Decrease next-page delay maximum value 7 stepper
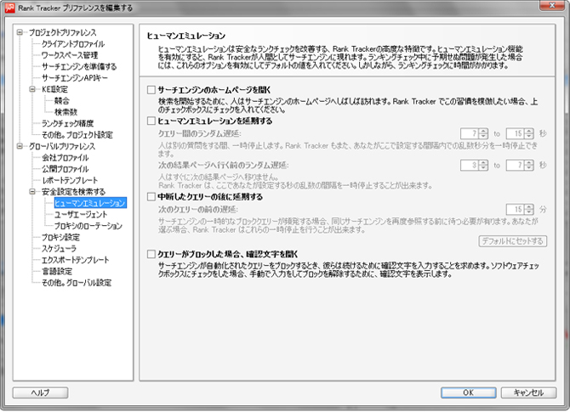The image size is (570, 412). click(x=529, y=168)
